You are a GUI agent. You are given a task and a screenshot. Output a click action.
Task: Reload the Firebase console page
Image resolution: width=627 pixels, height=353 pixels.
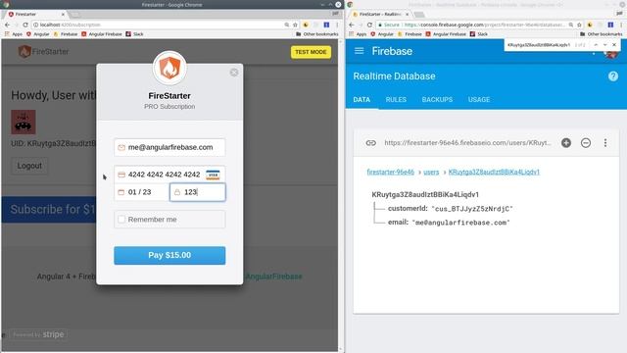coord(369,25)
